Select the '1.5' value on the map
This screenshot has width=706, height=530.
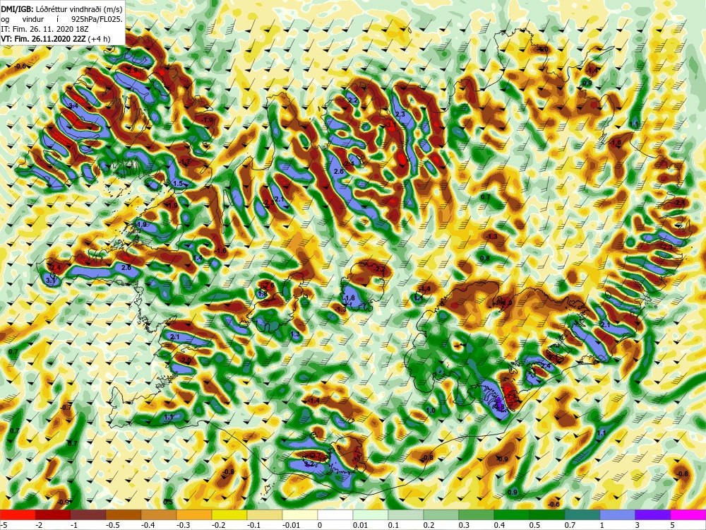click(178, 184)
